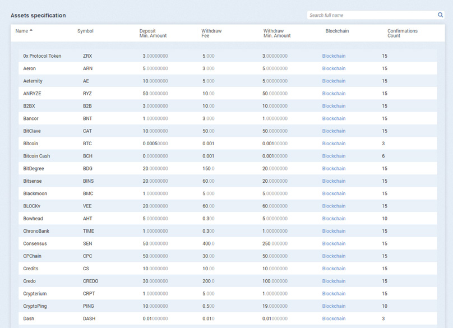Open Blockchain link in the Aeron row

(334, 68)
